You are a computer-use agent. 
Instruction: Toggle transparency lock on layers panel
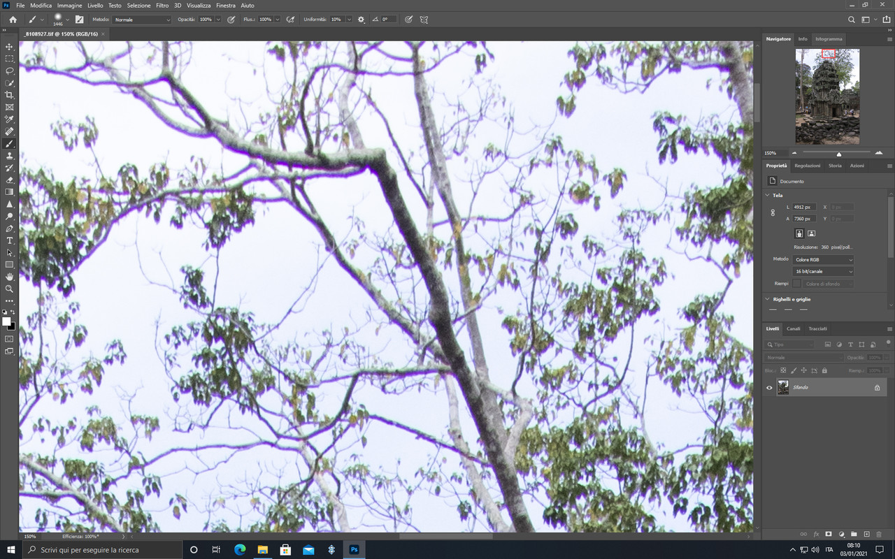783,370
